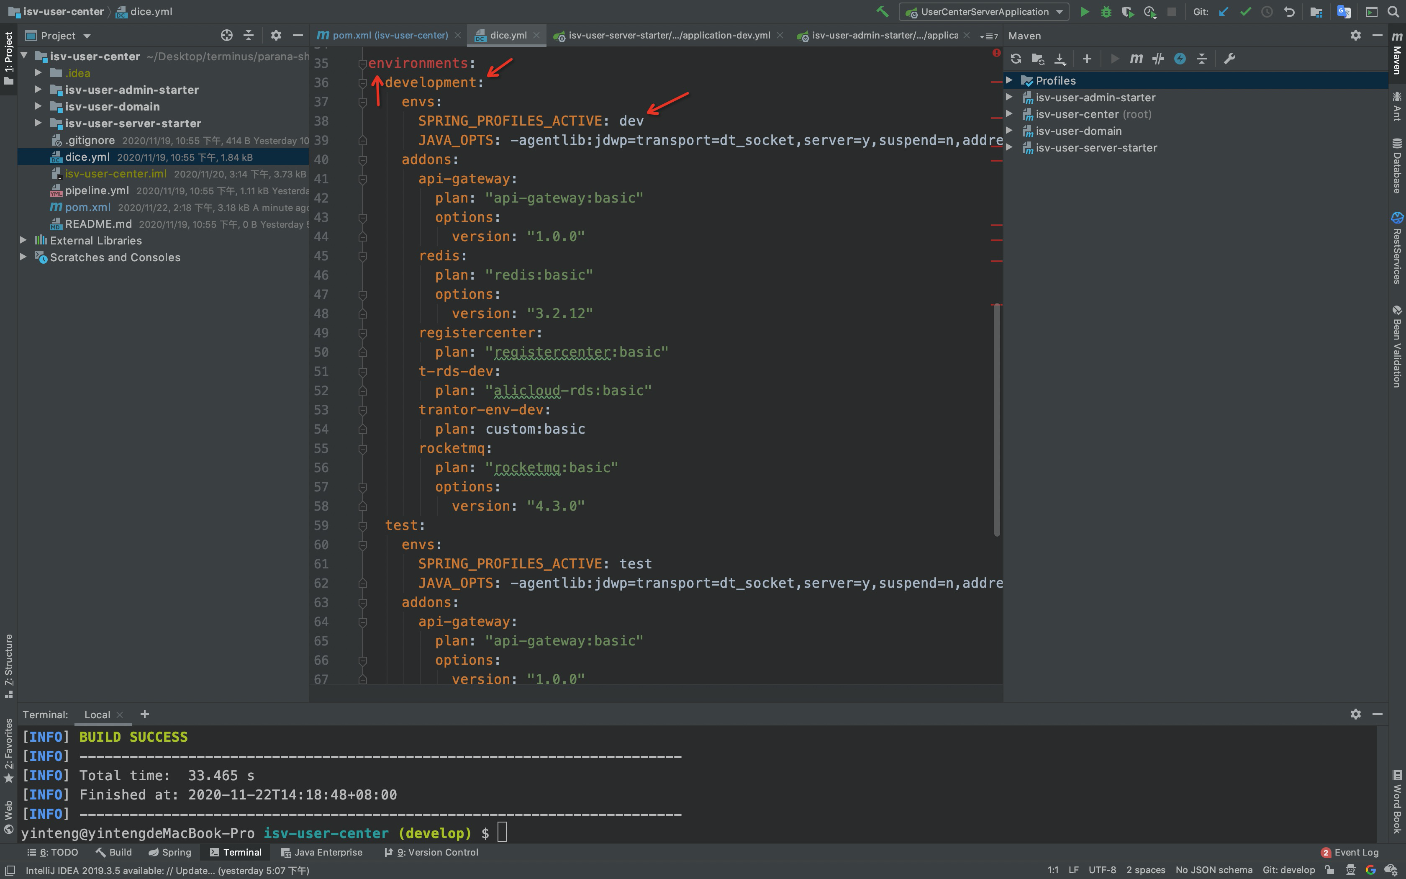The height and width of the screenshot is (879, 1406).
Task: Open the Spring tool window tab
Action: [169, 852]
